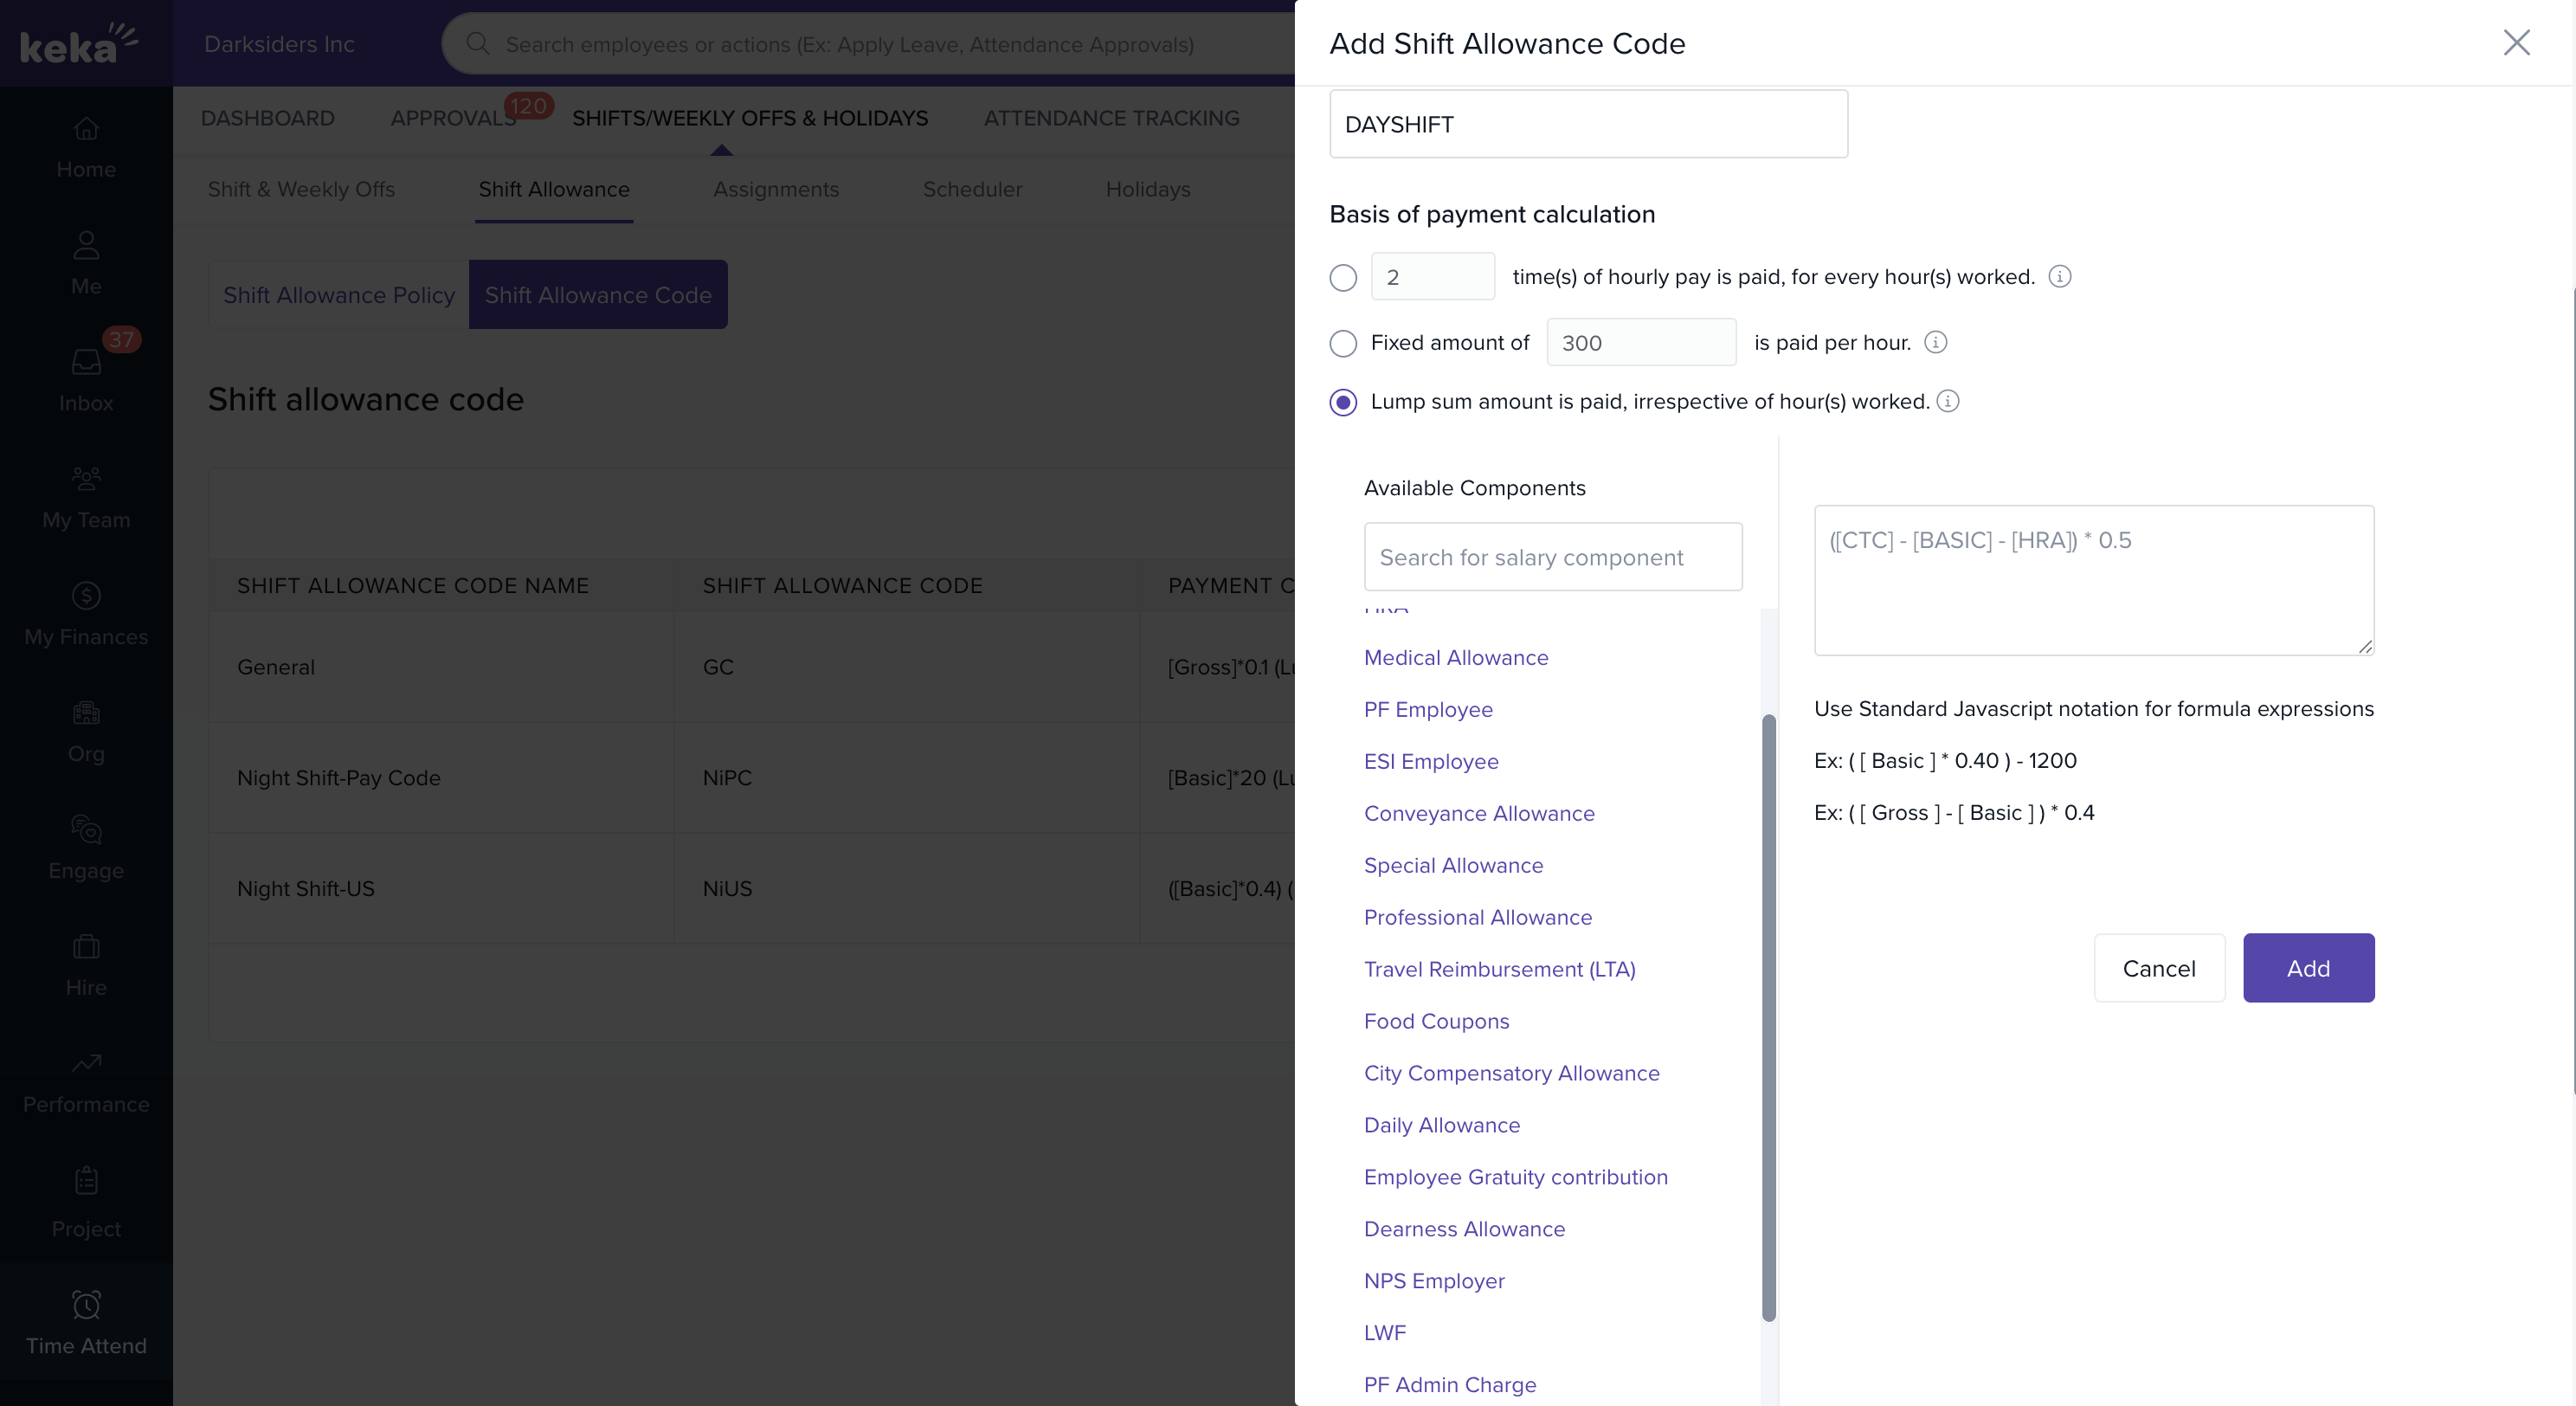Focus the salary component search field
This screenshot has width=2576, height=1406.
(x=1552, y=557)
